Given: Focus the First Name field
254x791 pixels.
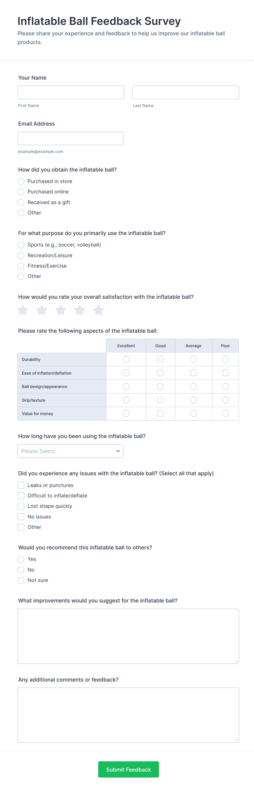Looking at the screenshot, I should click(71, 92).
